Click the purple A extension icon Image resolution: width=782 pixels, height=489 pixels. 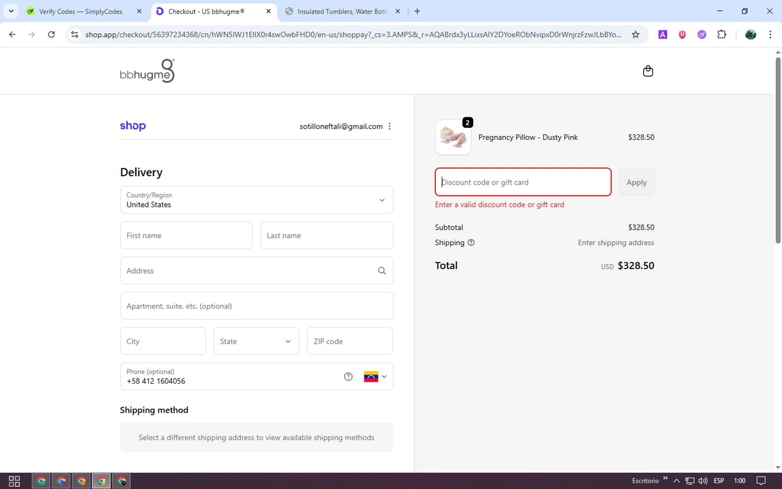coord(663,34)
